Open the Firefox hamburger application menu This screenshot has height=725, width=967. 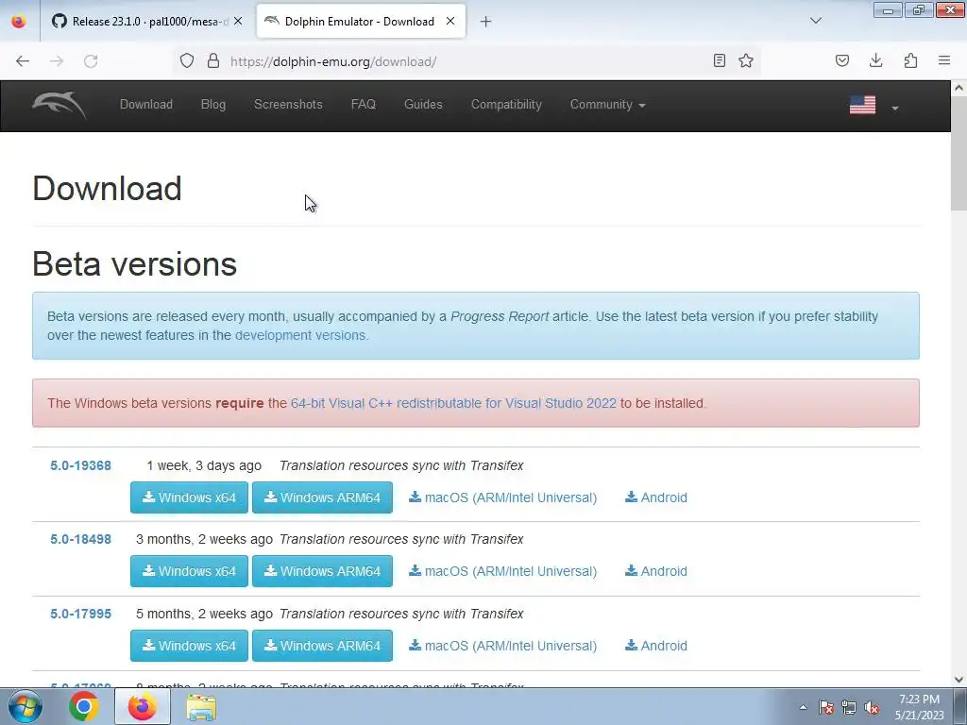click(944, 60)
